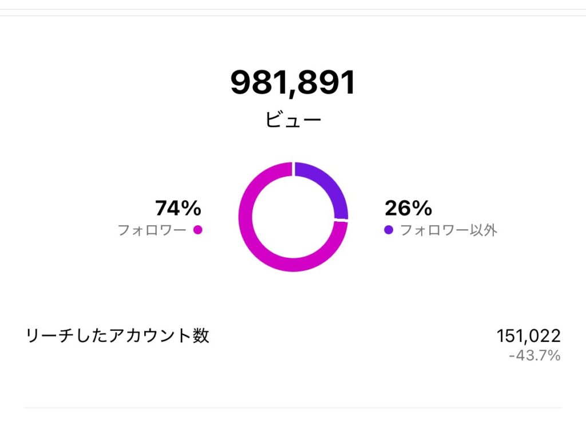
Task: Click the white gap at top of donut
Action: click(294, 169)
